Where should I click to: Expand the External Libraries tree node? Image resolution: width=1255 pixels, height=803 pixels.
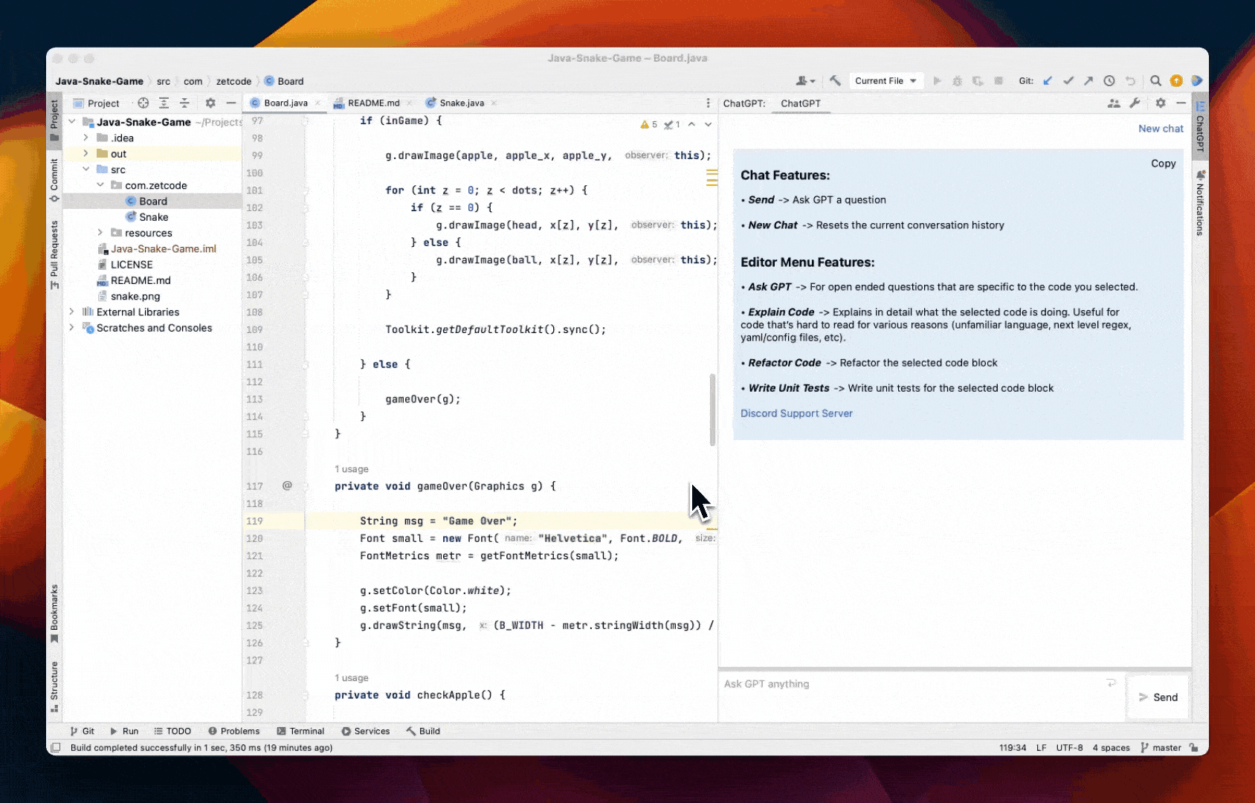(x=71, y=312)
